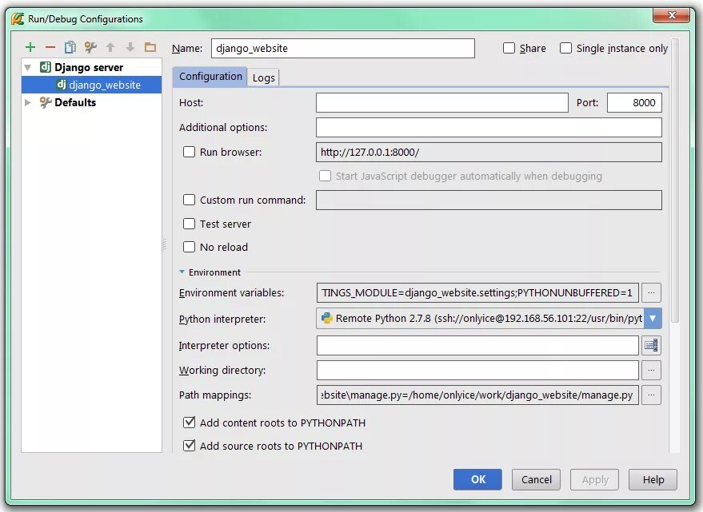The height and width of the screenshot is (512, 703).
Task: Move configuration up with the up arrow
Action: pos(110,47)
